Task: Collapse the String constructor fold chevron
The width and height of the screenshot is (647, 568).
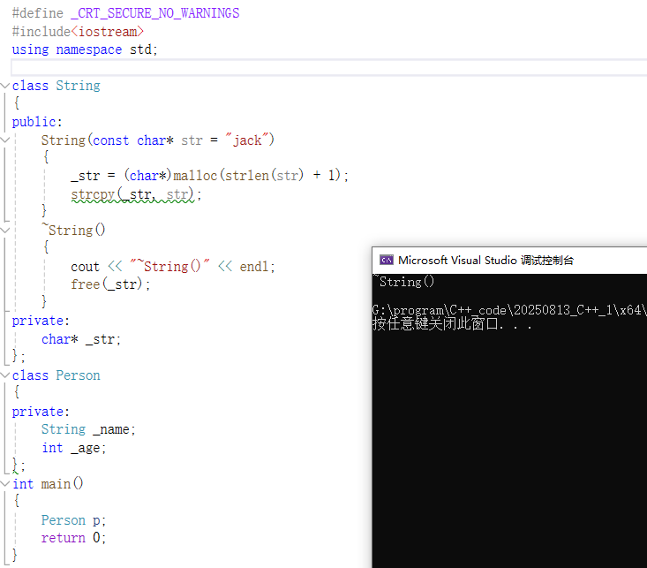Action: pyautogui.click(x=5, y=140)
